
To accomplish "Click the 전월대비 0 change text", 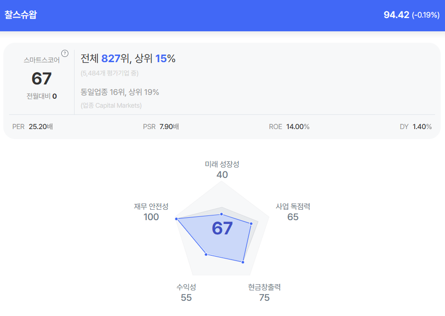I will 42,96.
